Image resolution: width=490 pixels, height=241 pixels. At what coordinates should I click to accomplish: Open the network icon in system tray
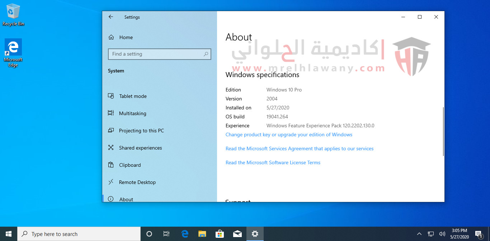(431, 234)
